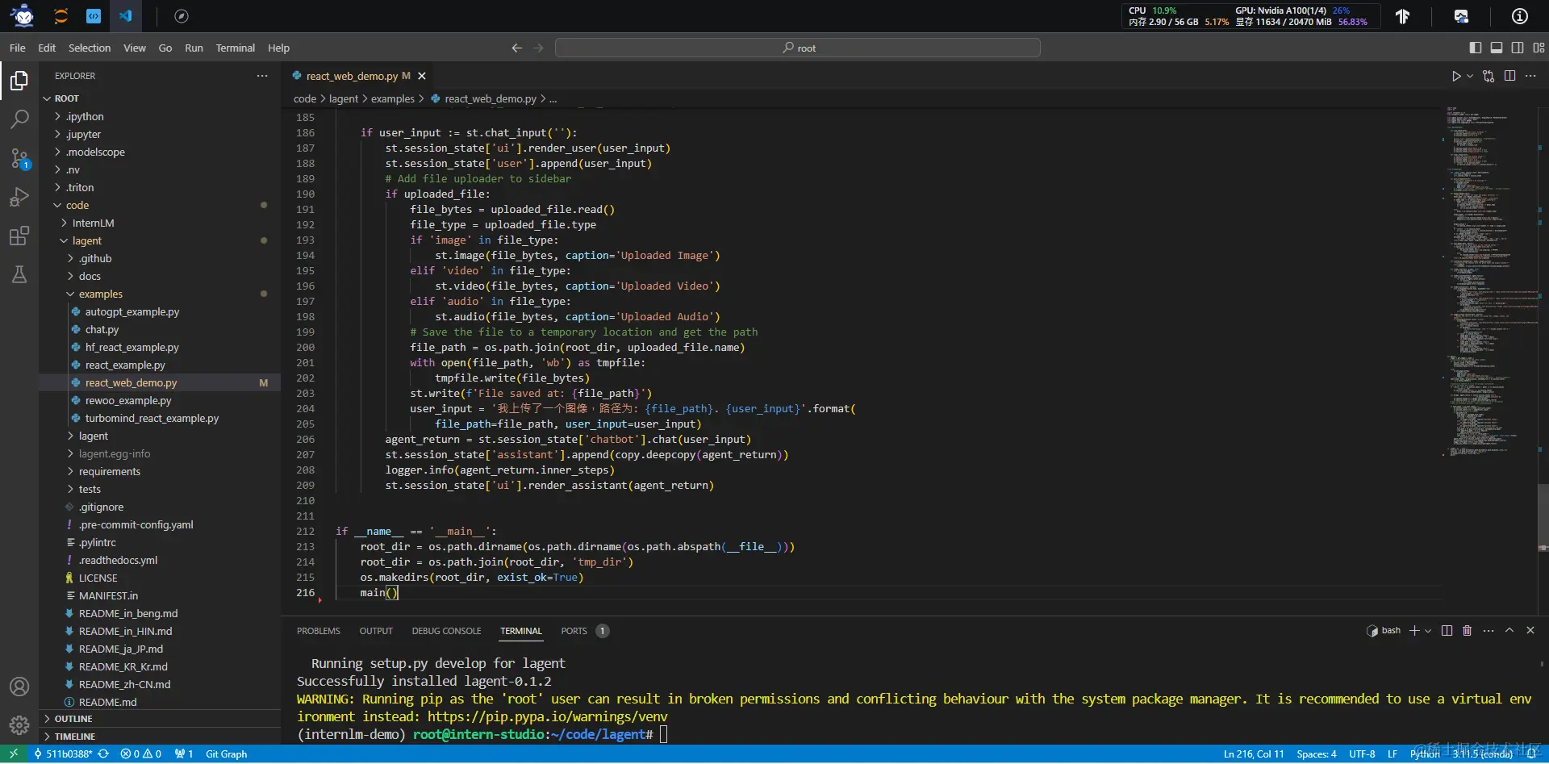Toggle the primary side bar layout button

point(1475,48)
